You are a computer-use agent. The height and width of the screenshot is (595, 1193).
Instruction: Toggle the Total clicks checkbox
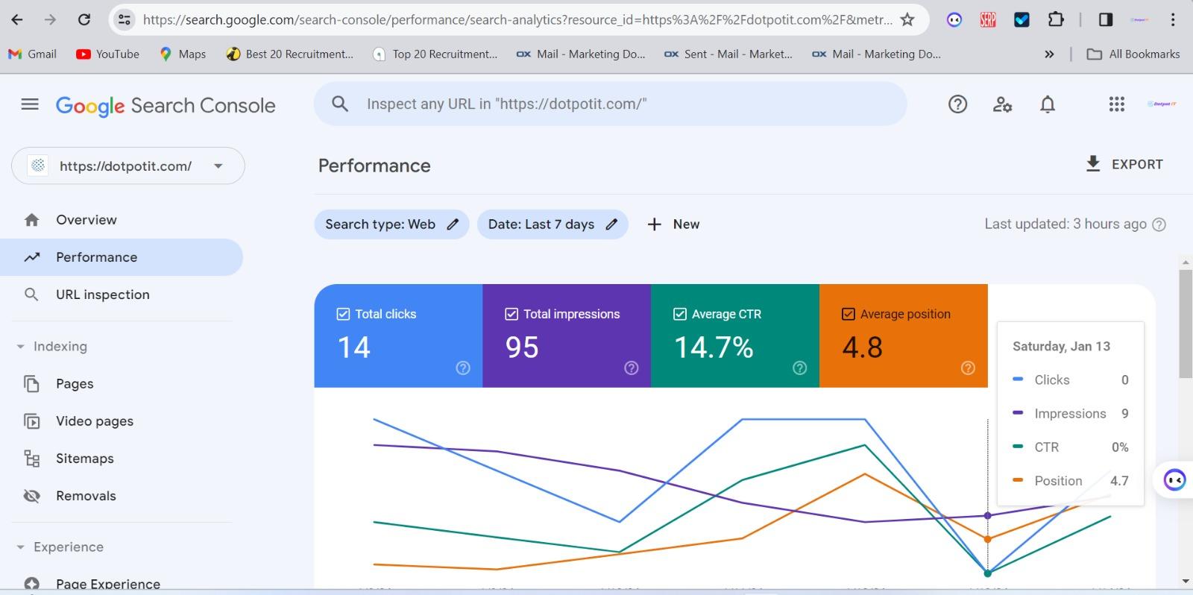tap(343, 314)
